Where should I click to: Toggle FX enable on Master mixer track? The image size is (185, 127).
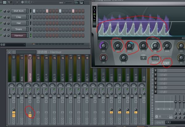pos(14,116)
